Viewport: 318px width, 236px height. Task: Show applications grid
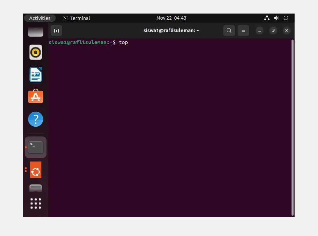click(x=36, y=203)
